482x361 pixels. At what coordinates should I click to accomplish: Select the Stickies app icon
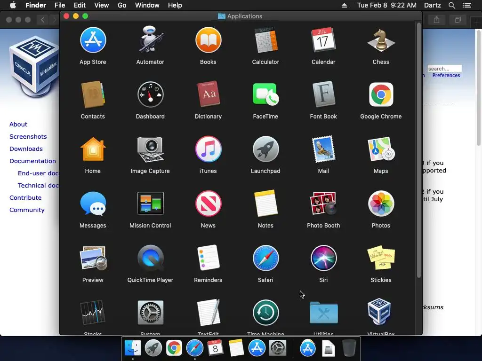pyautogui.click(x=381, y=258)
